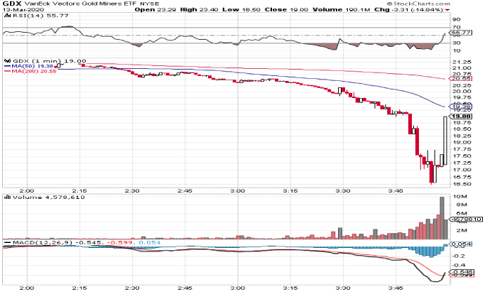Click the GDX price legend candlestick icon
485x292 pixels.
(x=6, y=61)
